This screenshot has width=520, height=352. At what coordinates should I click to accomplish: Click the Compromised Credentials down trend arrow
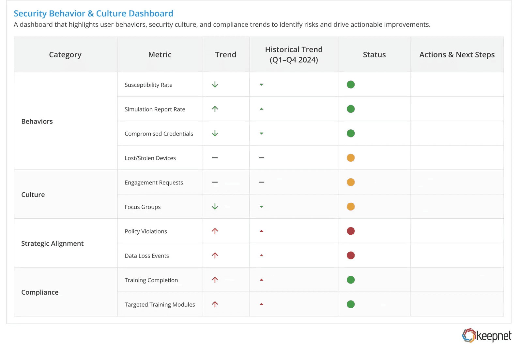215,134
